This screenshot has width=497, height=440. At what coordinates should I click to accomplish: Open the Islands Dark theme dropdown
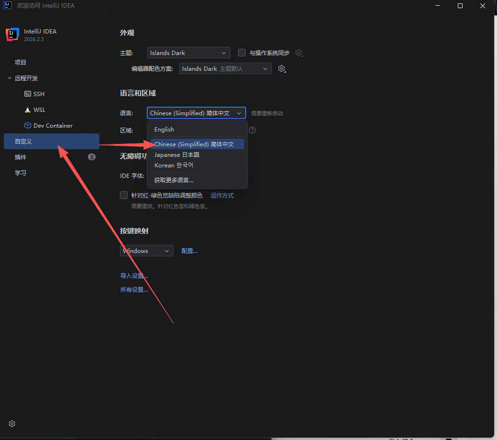pos(189,53)
